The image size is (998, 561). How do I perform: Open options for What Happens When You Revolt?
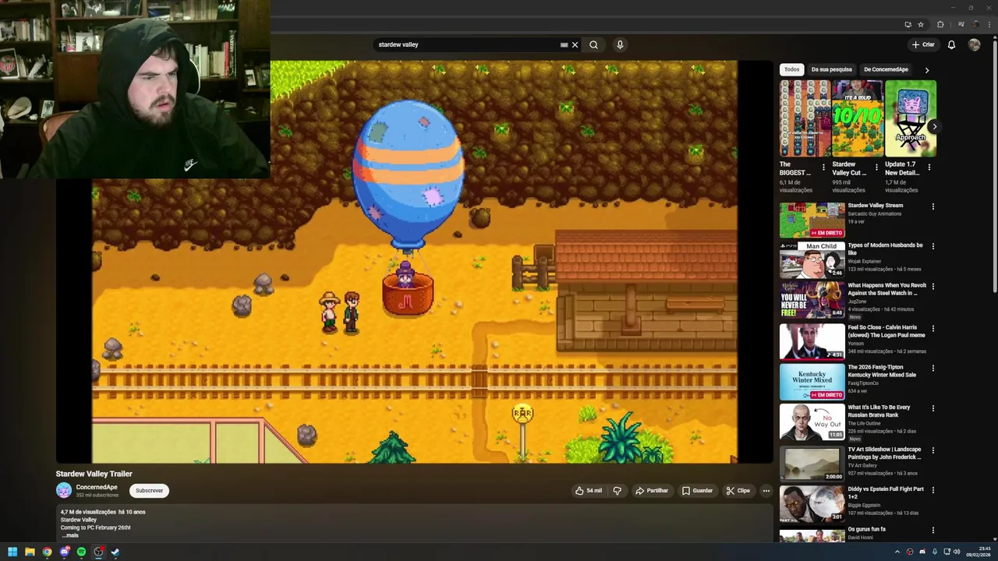point(933,286)
